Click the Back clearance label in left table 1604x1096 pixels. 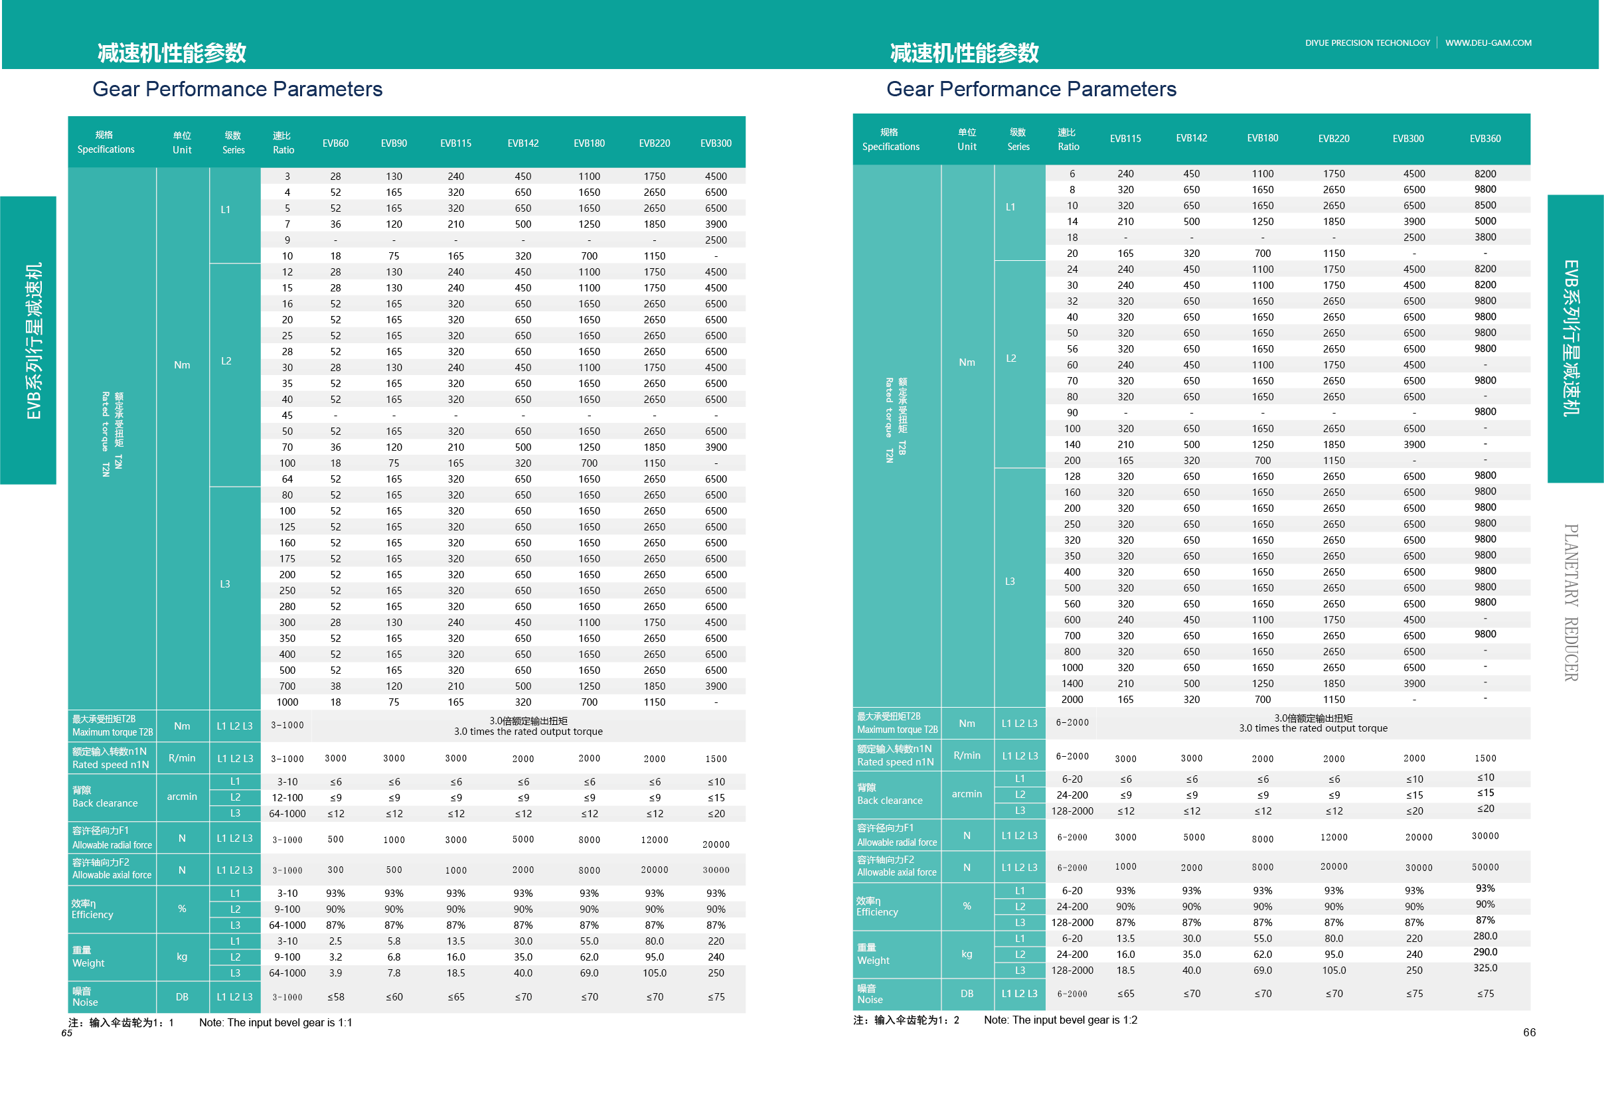tap(105, 803)
